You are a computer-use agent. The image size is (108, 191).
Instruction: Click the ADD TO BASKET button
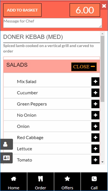coord(22,10)
